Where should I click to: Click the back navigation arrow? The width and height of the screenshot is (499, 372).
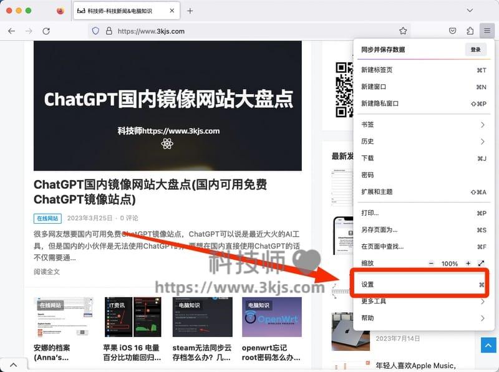pos(11,31)
